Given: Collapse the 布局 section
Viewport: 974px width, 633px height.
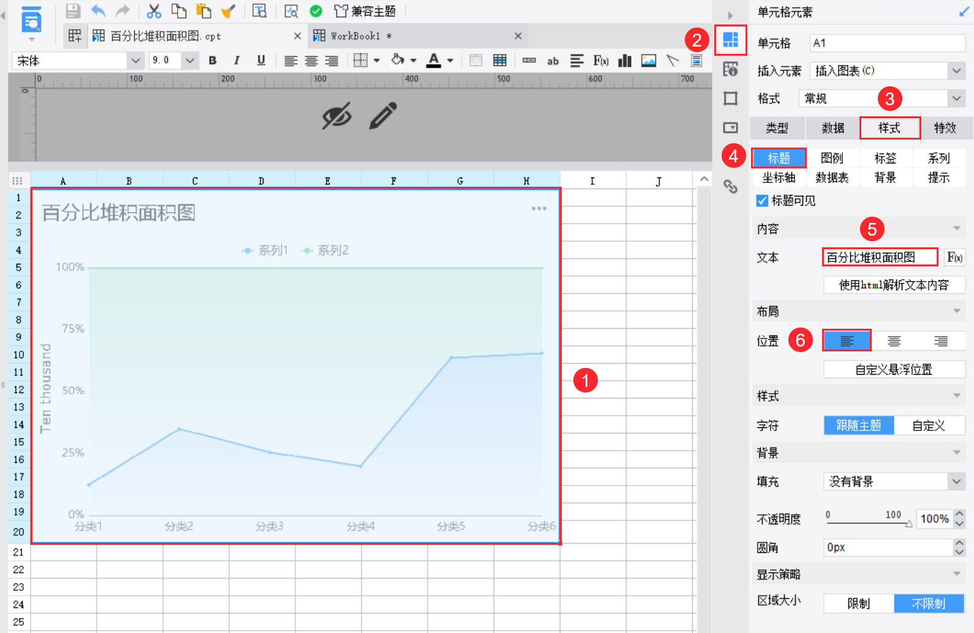Looking at the screenshot, I should 957,312.
